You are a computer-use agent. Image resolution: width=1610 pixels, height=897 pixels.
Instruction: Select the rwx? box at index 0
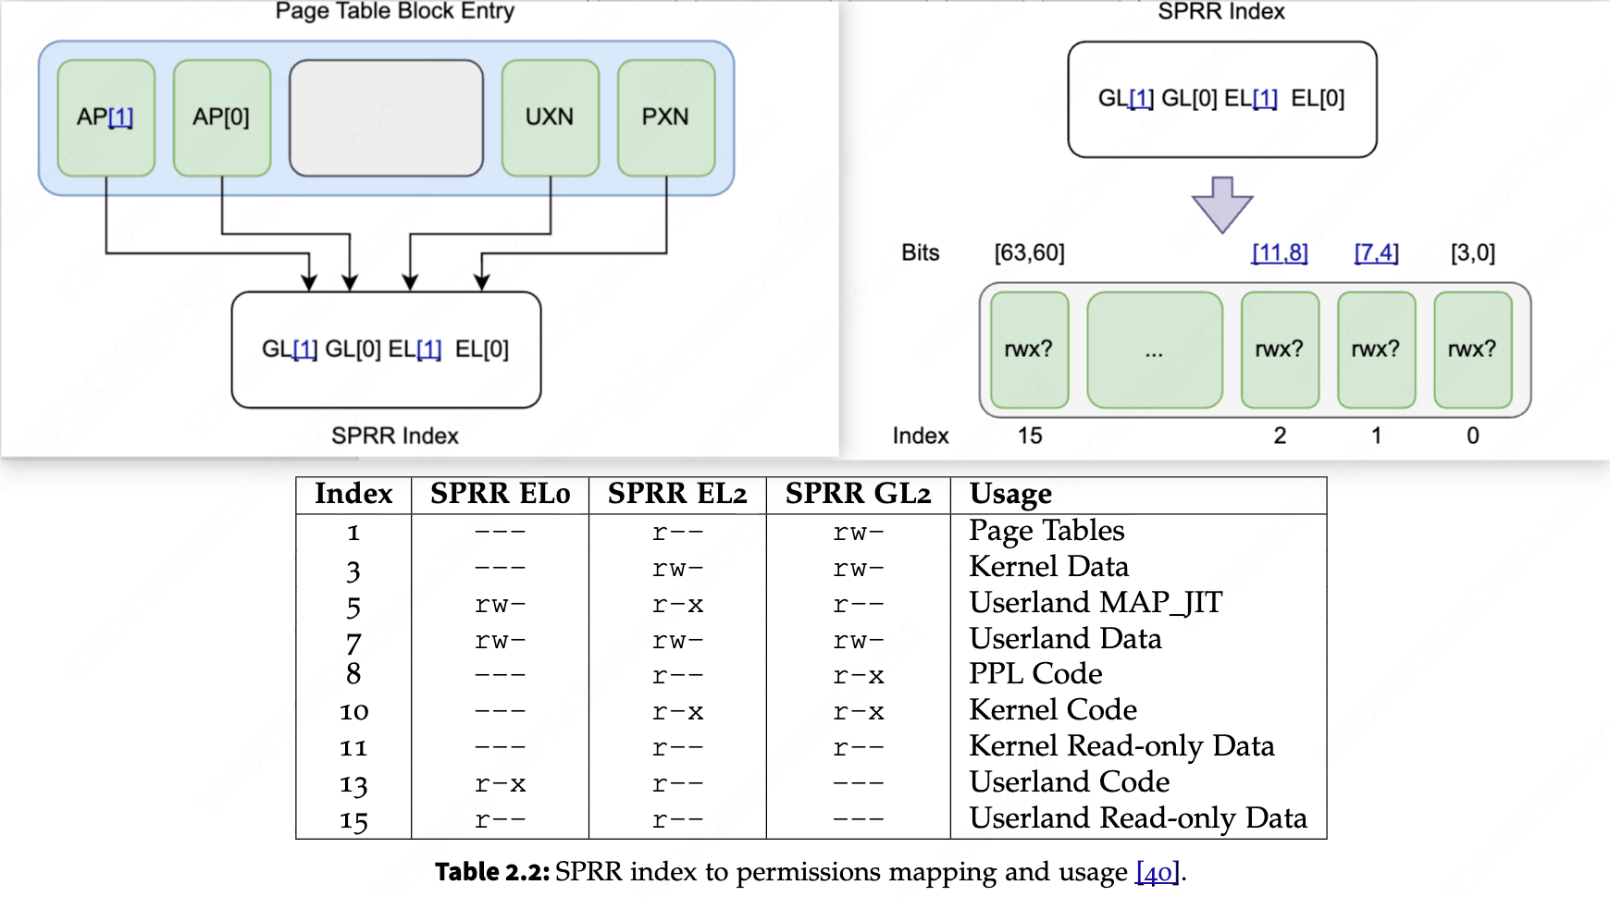tap(1472, 350)
